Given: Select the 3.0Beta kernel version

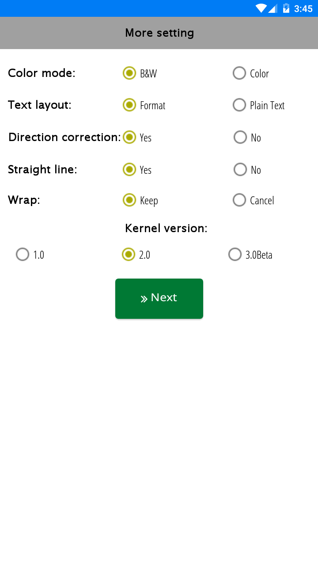Looking at the screenshot, I should (x=235, y=254).
